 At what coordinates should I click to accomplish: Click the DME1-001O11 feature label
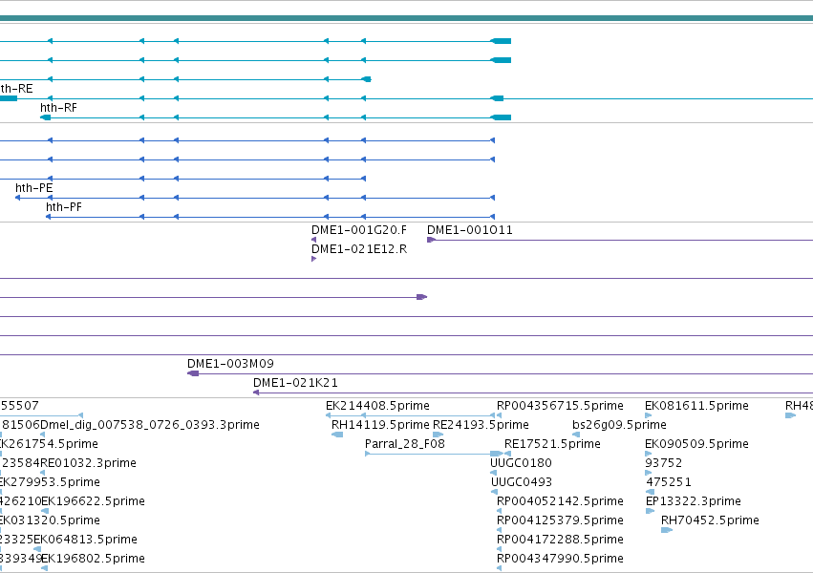(x=469, y=230)
